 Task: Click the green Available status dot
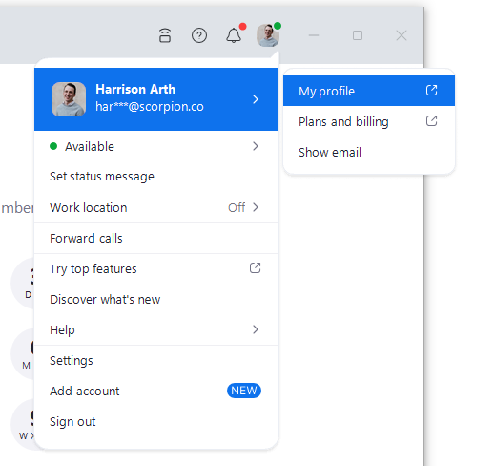(53, 146)
